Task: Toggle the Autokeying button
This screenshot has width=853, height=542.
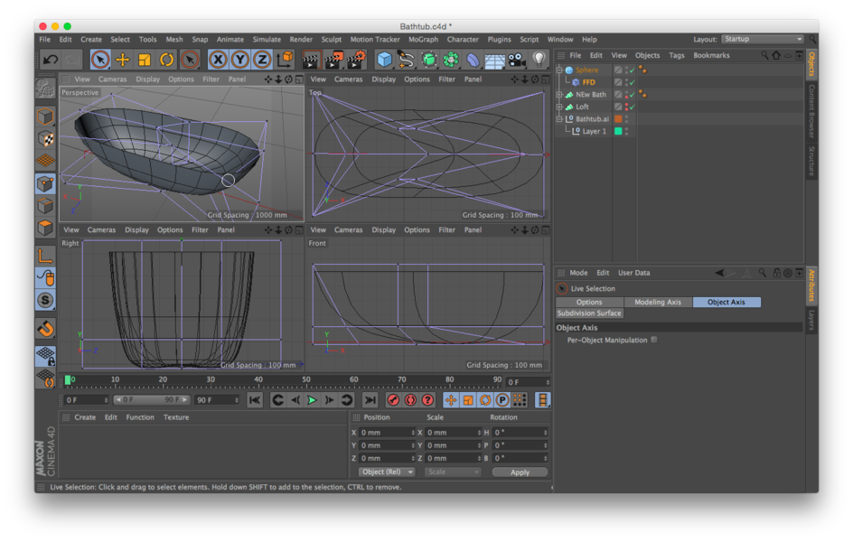Action: pos(410,400)
